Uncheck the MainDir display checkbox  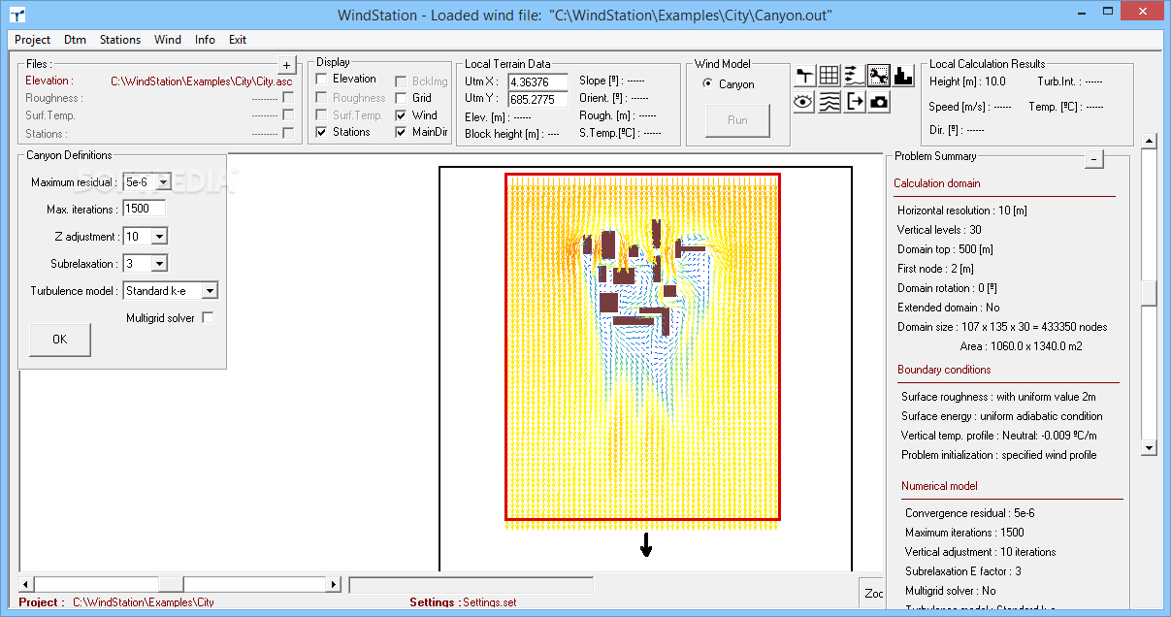[402, 132]
